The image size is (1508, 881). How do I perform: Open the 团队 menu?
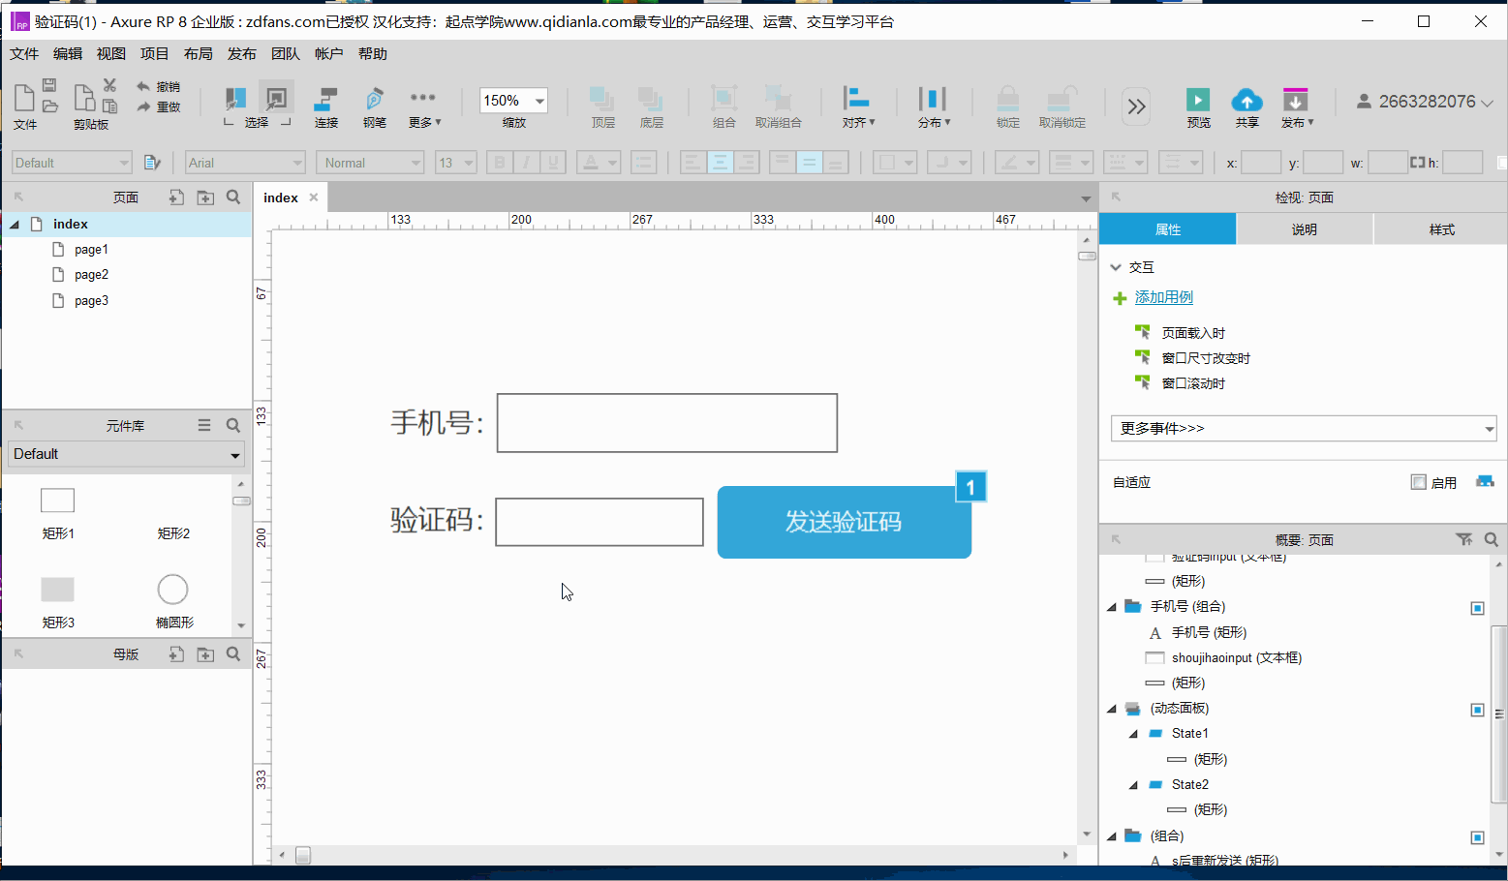[x=285, y=53]
